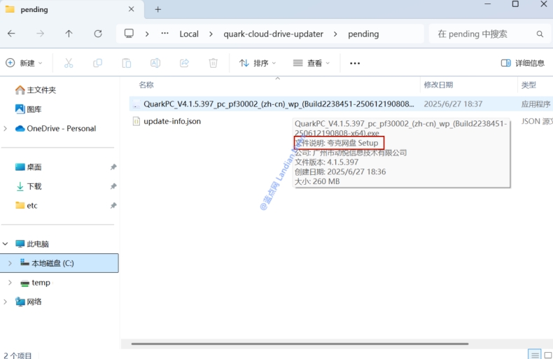Toggle the 详细信息 details pane

coord(522,63)
